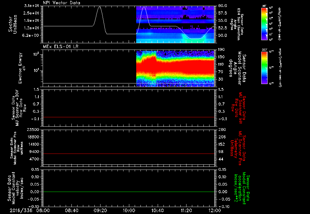The height and width of the screenshot is (214, 310).
Task: Click the "11:20" time axis label
Action: pyautogui.click(x=186, y=210)
